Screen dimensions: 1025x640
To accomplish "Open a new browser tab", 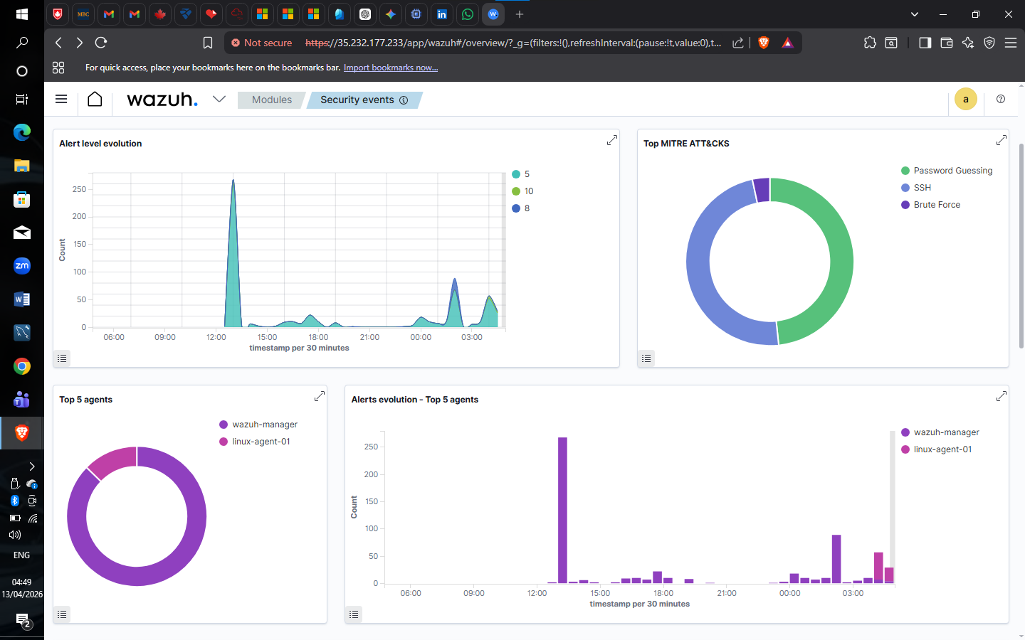I will pos(520,14).
